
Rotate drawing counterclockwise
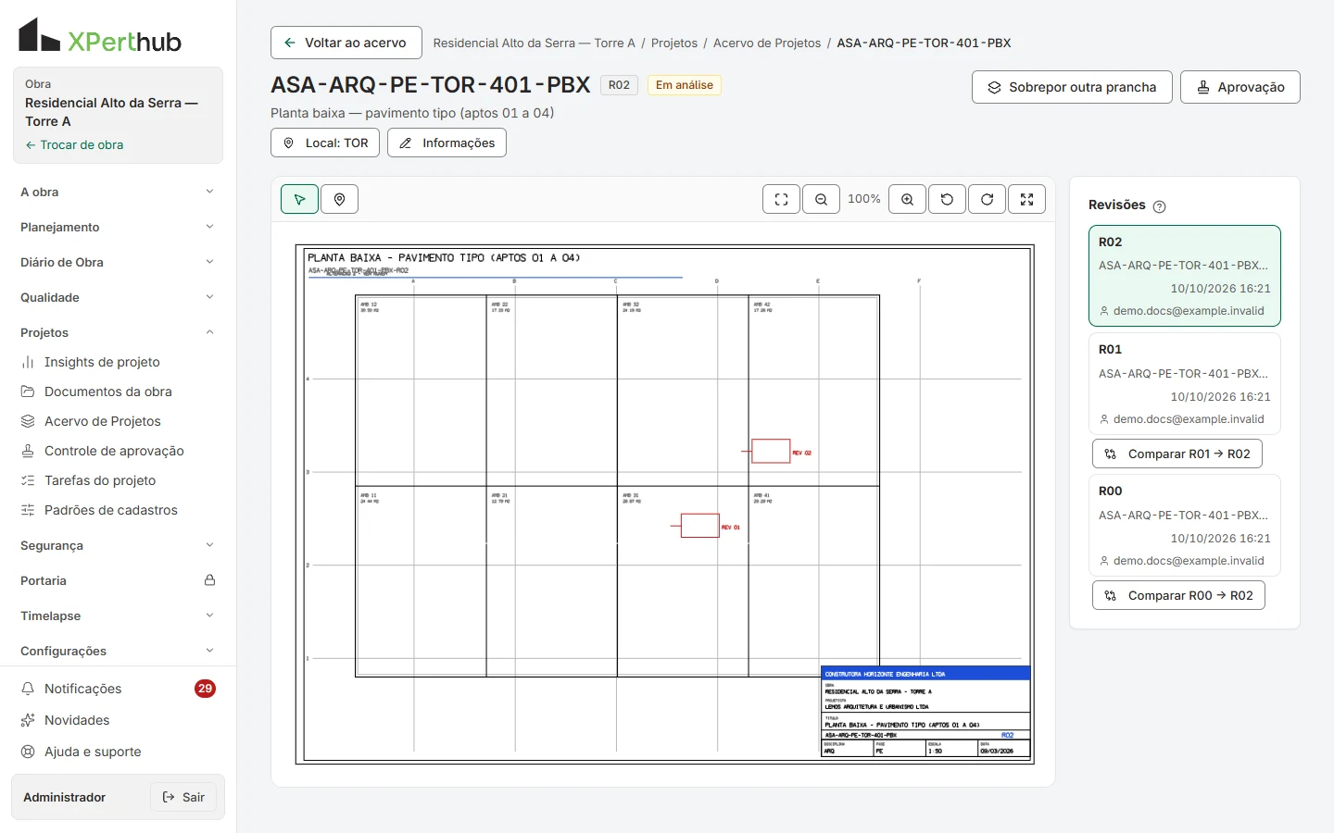tap(948, 199)
